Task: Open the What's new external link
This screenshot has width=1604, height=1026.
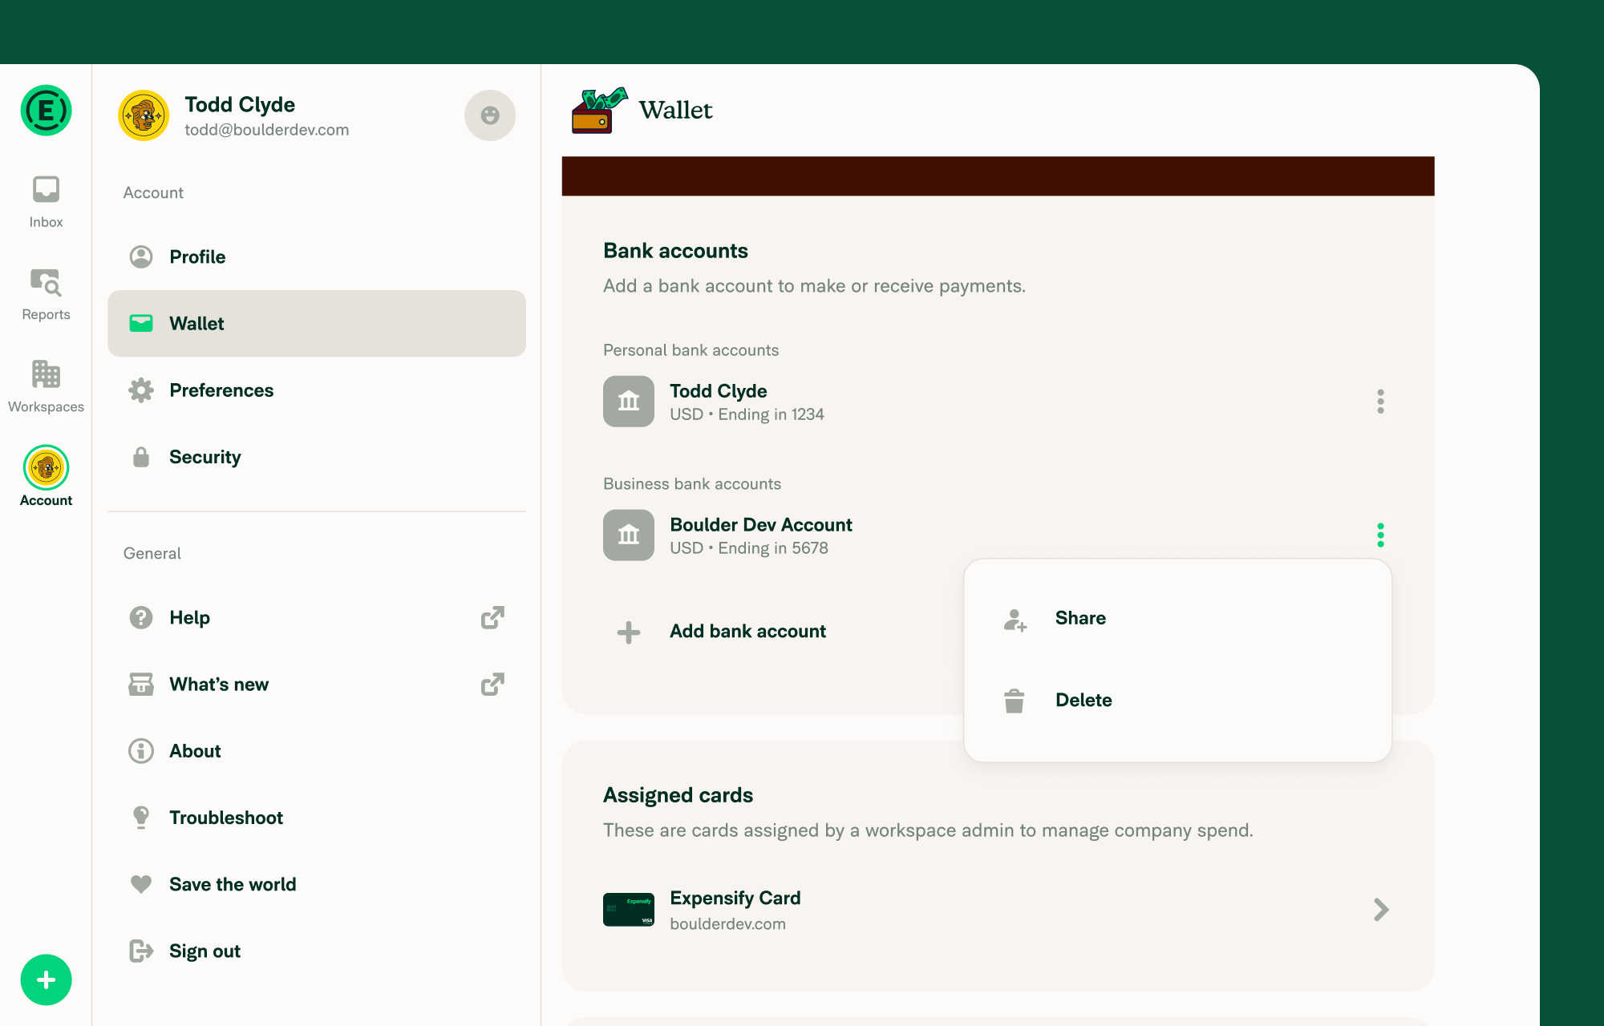Action: [492, 684]
